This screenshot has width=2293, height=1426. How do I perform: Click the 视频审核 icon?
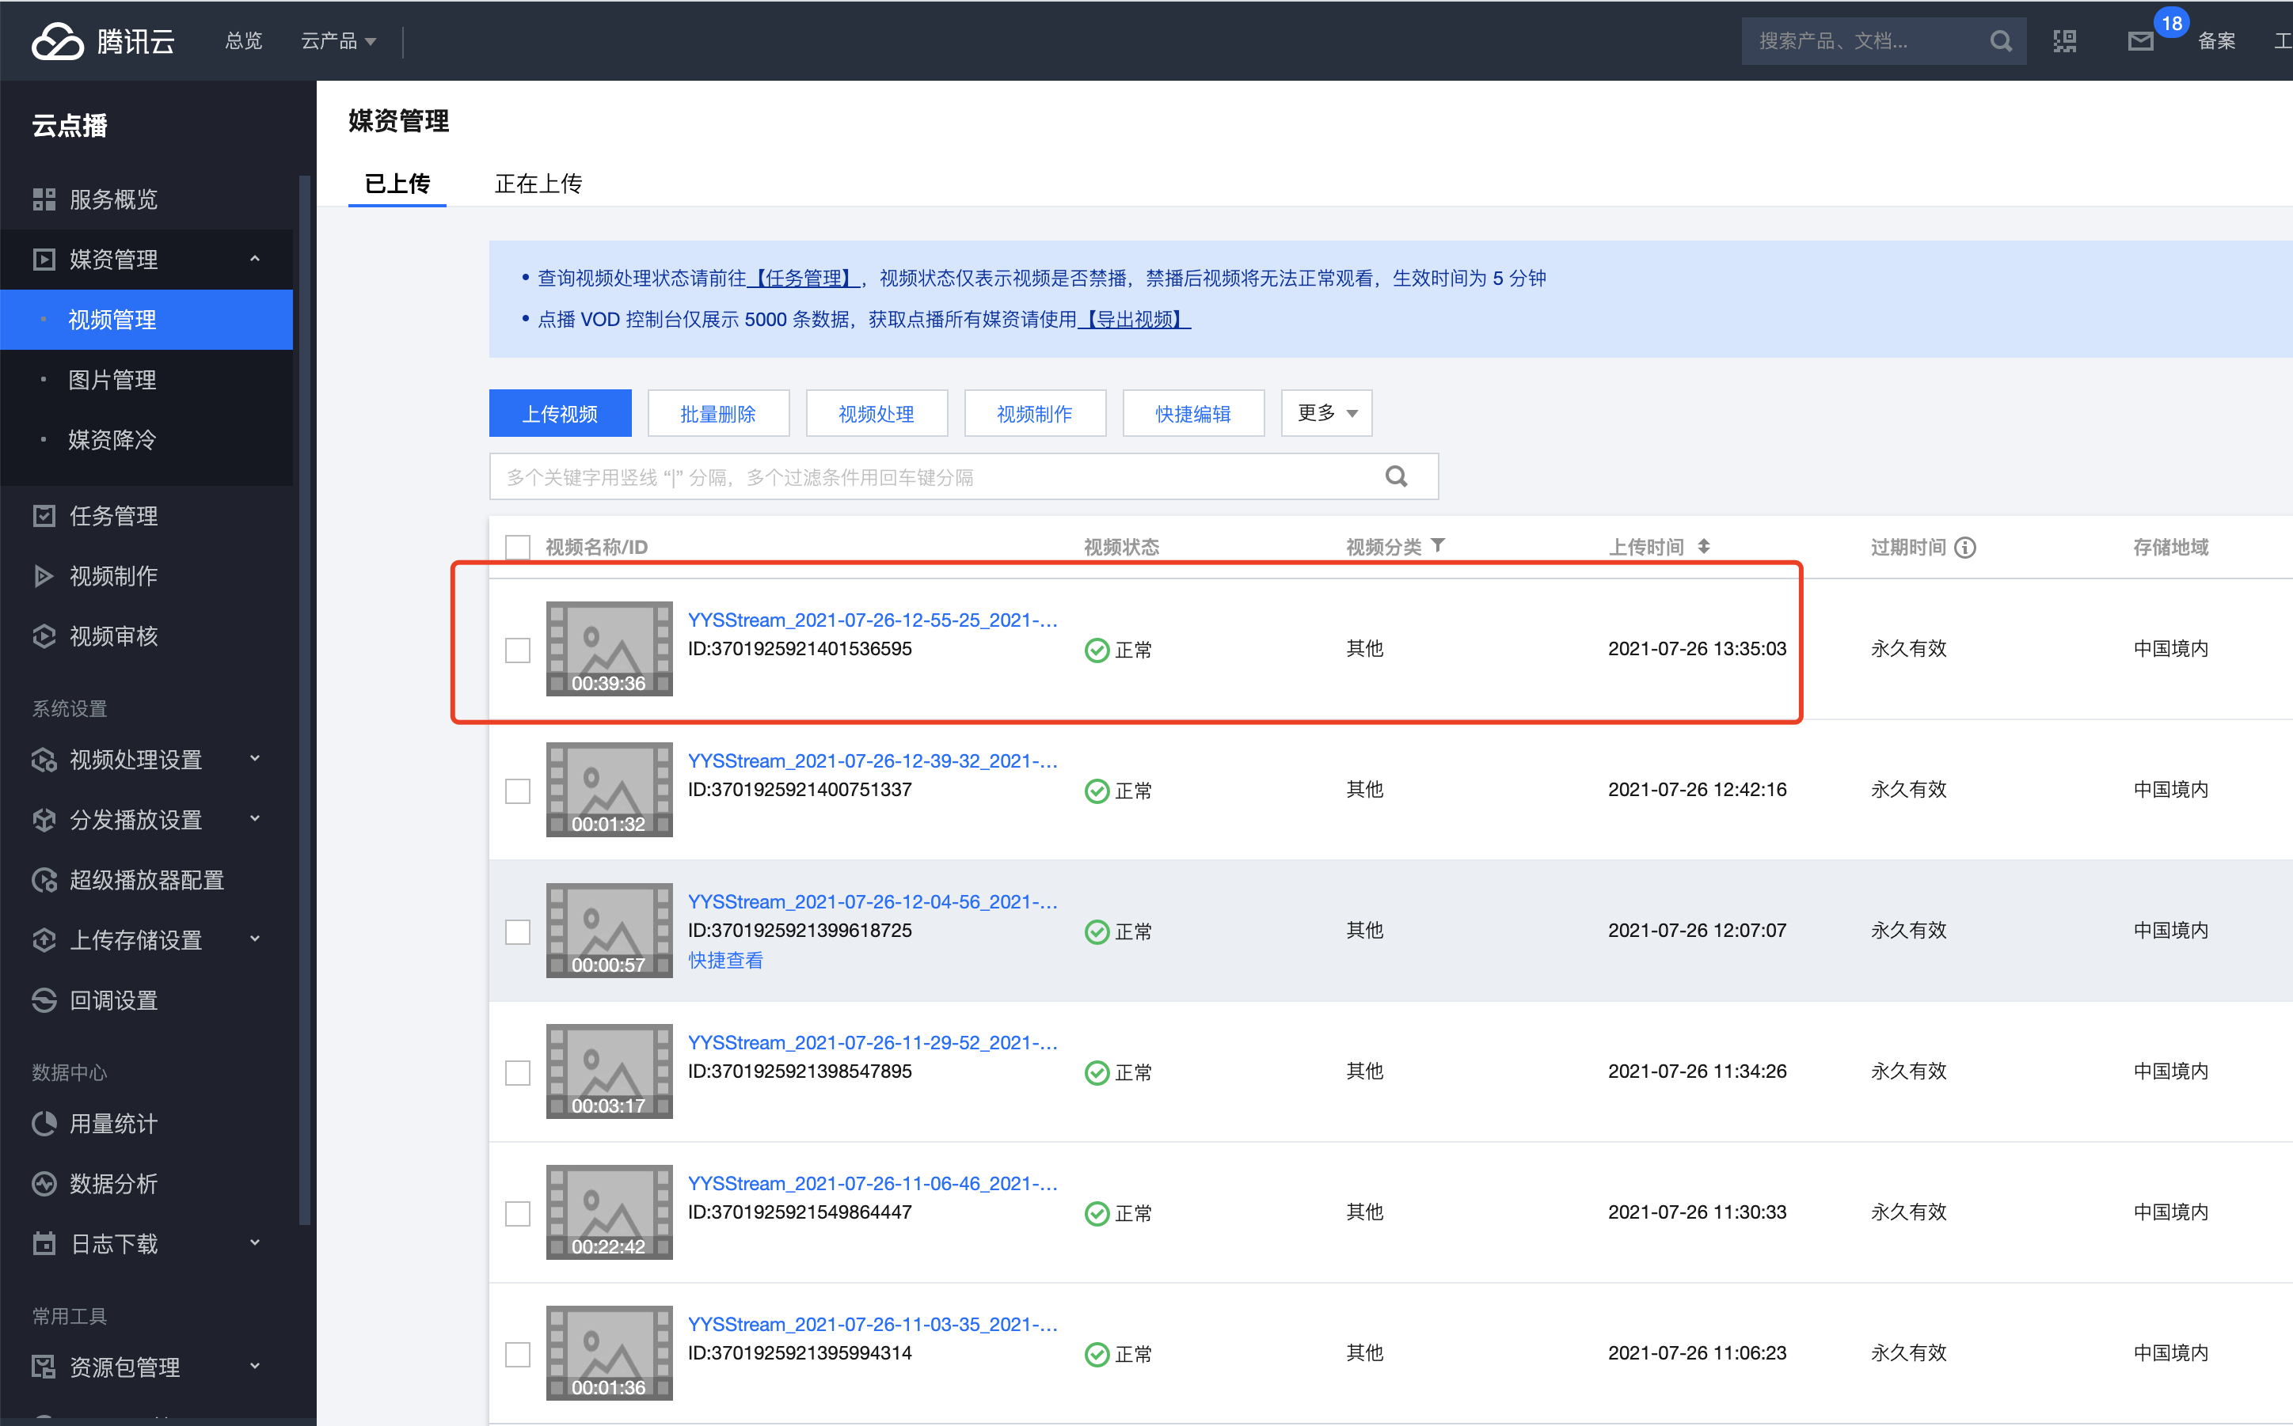pos(44,636)
